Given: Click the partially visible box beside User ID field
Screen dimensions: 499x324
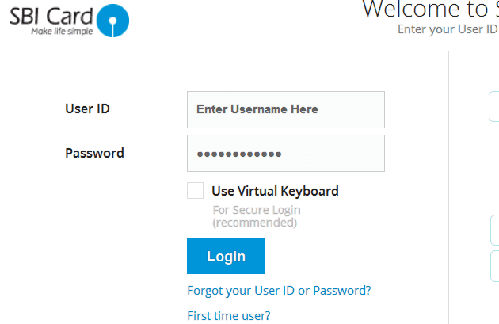Looking at the screenshot, I should pyautogui.click(x=494, y=107).
